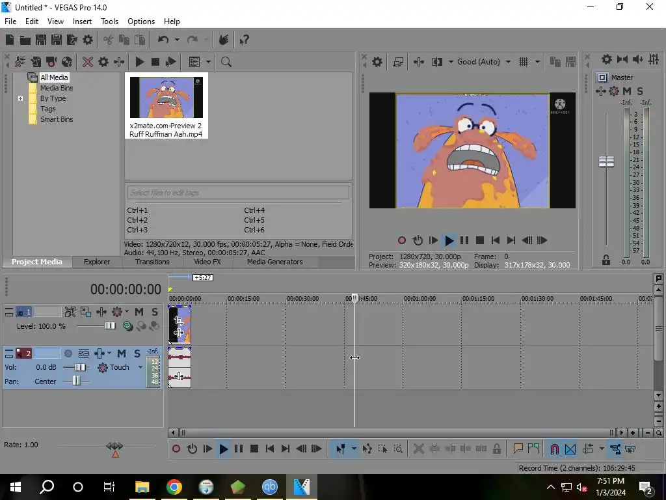The width and height of the screenshot is (666, 500).
Task: Click the Dim Output speaker icon
Action: [x=638, y=59]
